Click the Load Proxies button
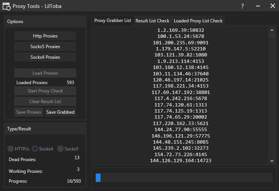The image size is (279, 191). [x=45, y=73]
